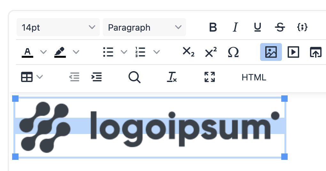Insert a video with play icon
This screenshot has width=326, height=171.
pyautogui.click(x=293, y=52)
